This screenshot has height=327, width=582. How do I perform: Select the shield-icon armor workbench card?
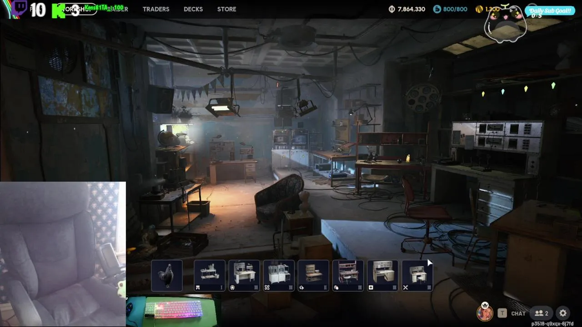pyautogui.click(x=244, y=276)
